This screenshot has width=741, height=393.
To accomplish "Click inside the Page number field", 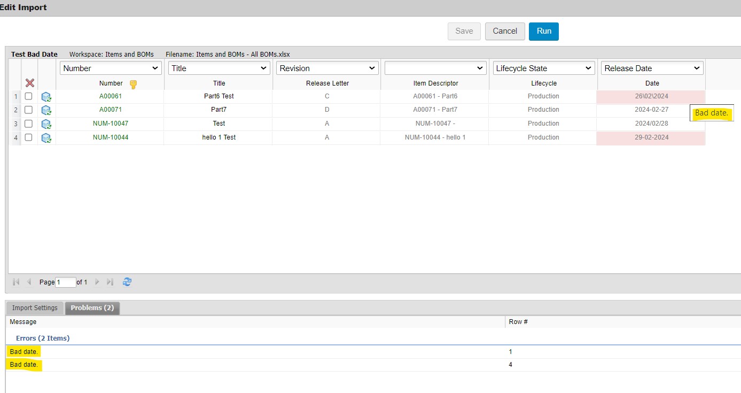I will pos(64,282).
